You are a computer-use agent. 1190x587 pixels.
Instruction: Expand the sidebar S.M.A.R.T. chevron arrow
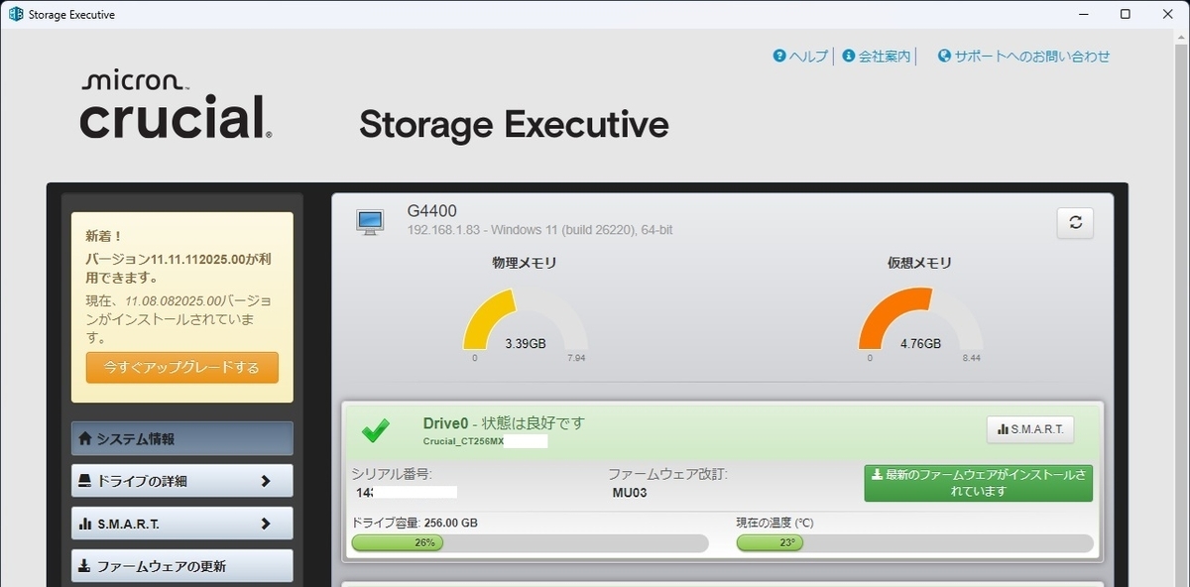click(x=265, y=524)
